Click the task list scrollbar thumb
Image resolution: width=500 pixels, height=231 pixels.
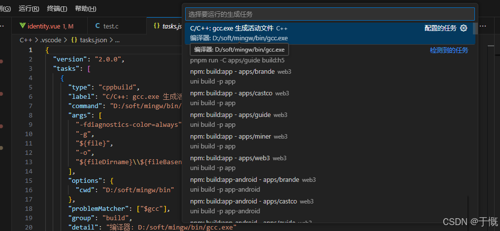click(475, 28)
